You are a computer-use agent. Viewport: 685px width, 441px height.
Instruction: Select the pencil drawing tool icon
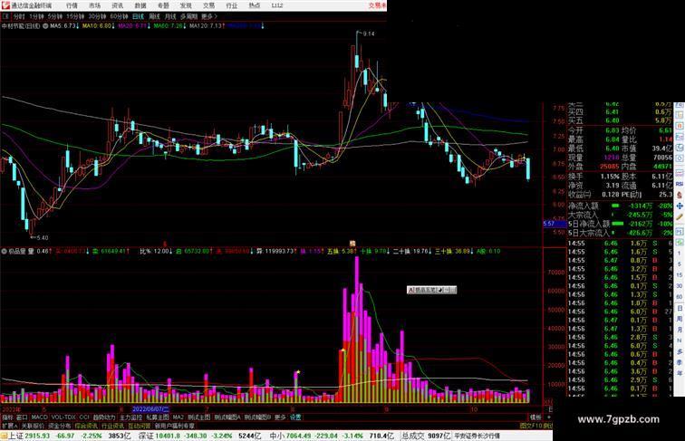pos(680,216)
